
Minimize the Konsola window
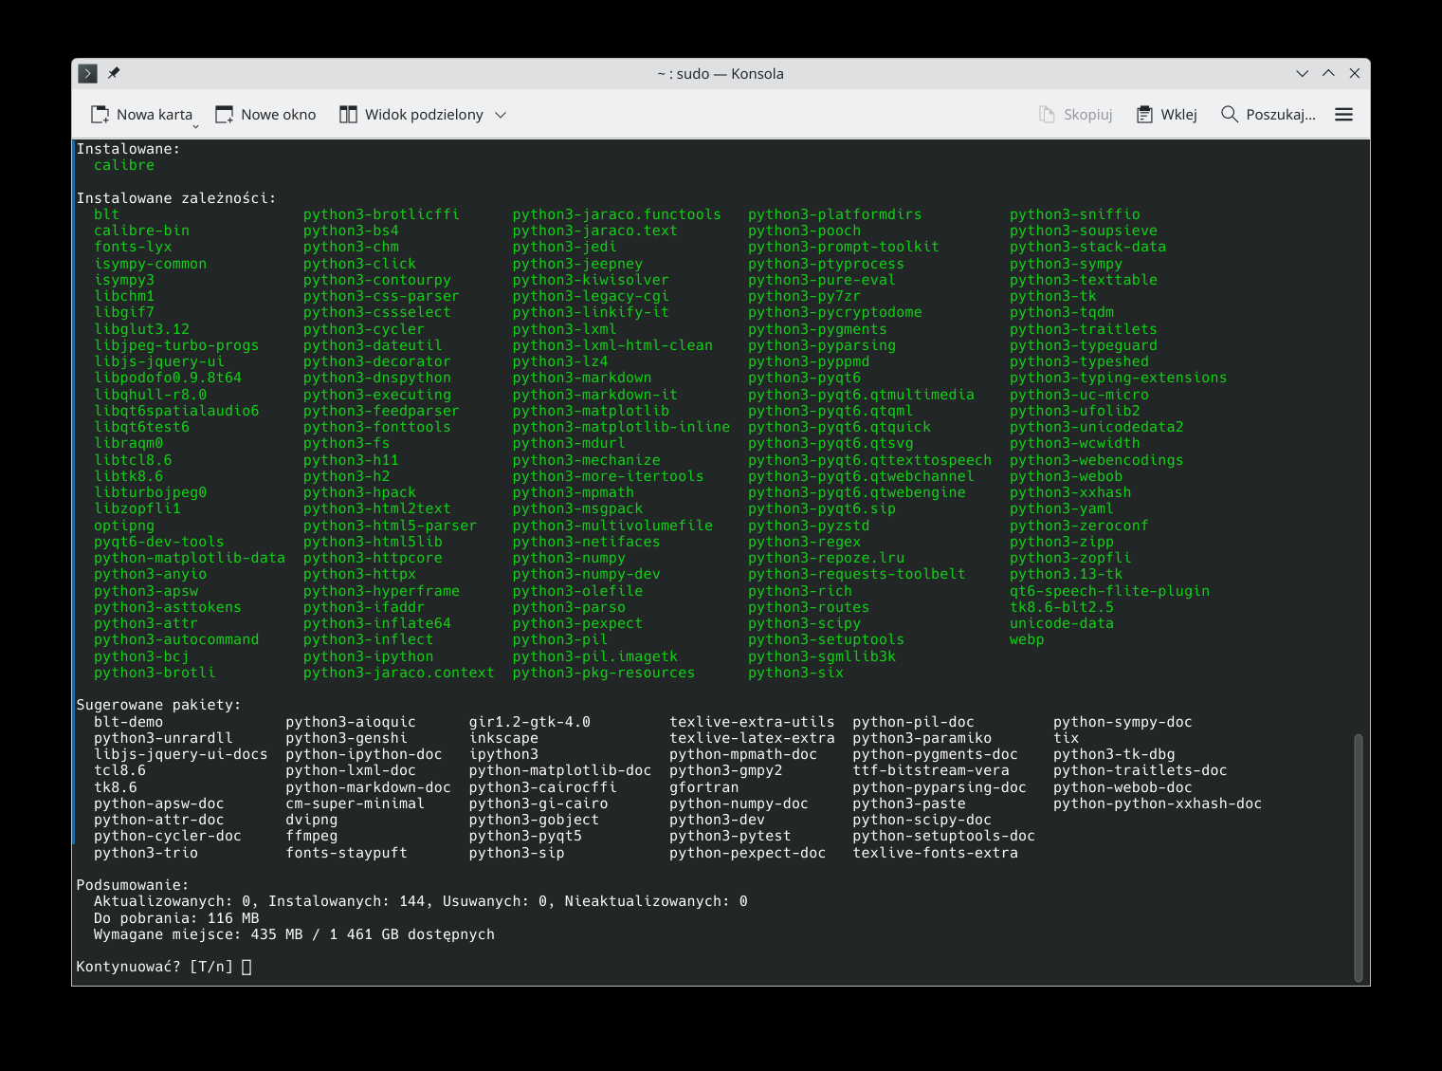(1303, 73)
